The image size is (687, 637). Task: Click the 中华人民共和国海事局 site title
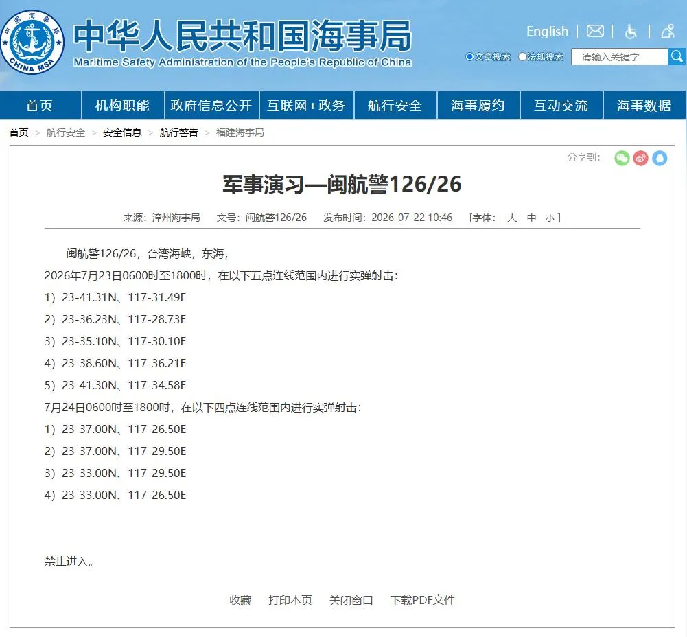242,36
